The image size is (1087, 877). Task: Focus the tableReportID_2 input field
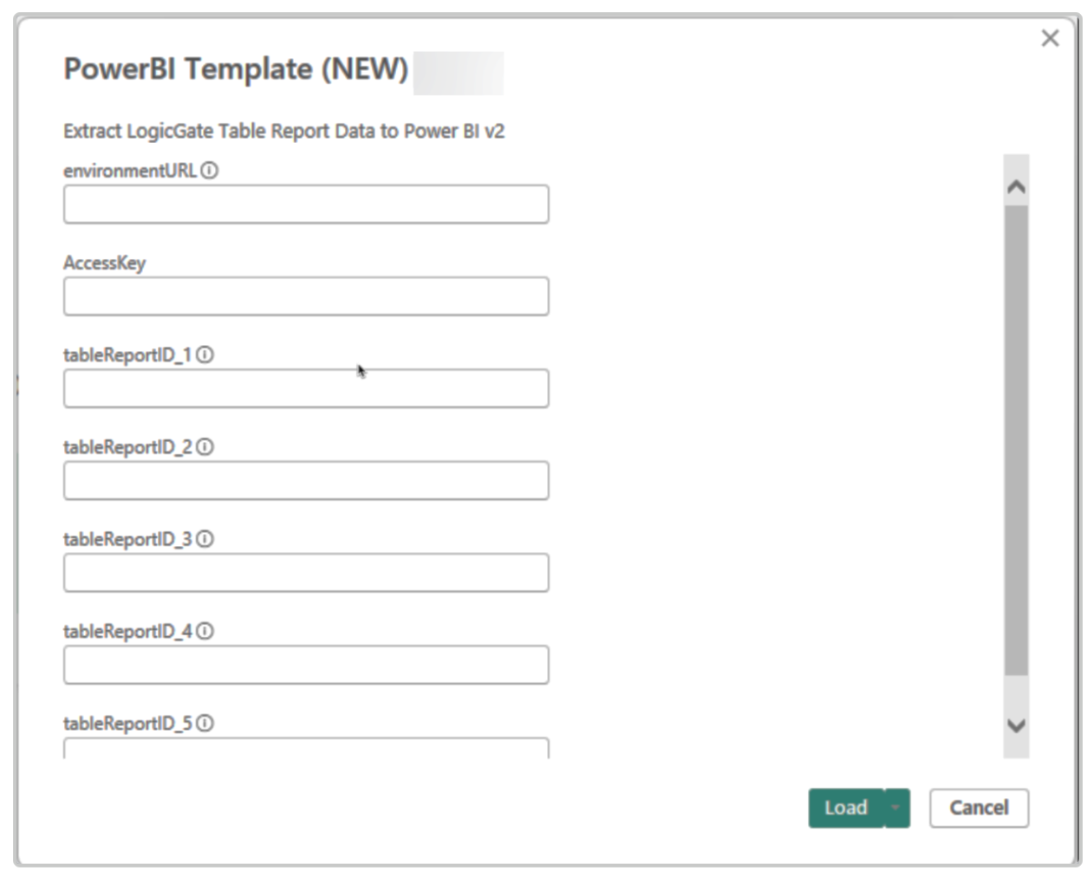[306, 480]
